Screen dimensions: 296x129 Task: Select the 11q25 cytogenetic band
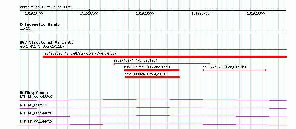click(25, 29)
